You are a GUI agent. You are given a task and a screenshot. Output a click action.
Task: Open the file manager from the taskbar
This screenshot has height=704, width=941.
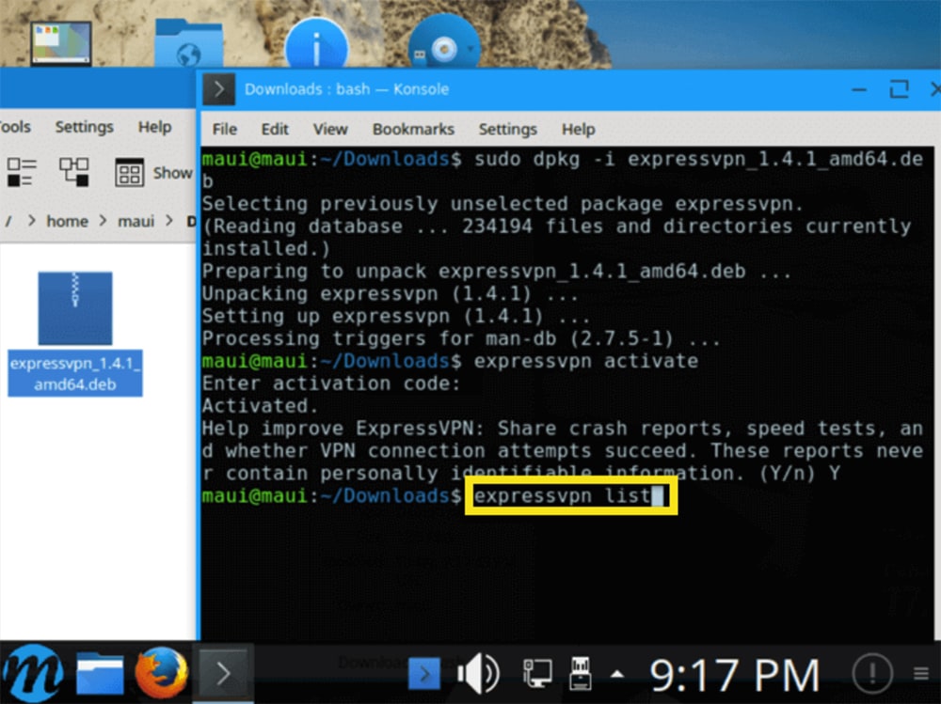pyautogui.click(x=100, y=673)
